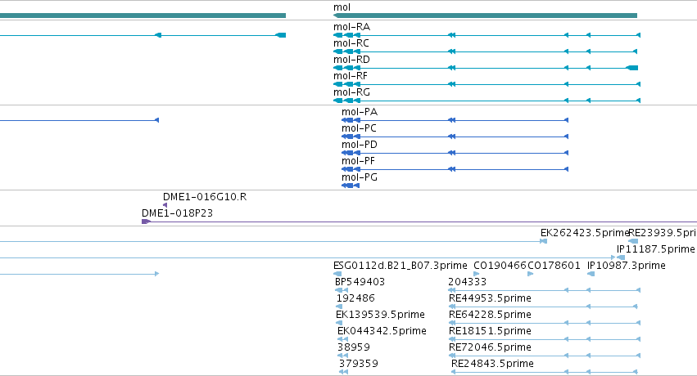Select the mol-RF transcript label
The width and height of the screenshot is (697, 376).
coord(351,76)
